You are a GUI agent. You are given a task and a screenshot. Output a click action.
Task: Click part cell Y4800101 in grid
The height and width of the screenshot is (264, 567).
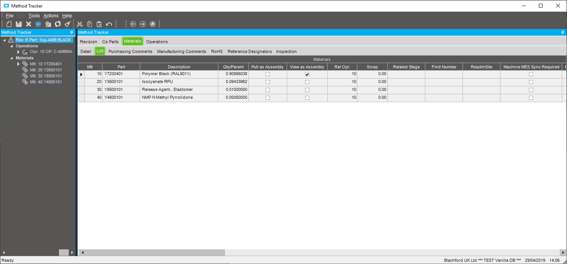[x=121, y=98]
